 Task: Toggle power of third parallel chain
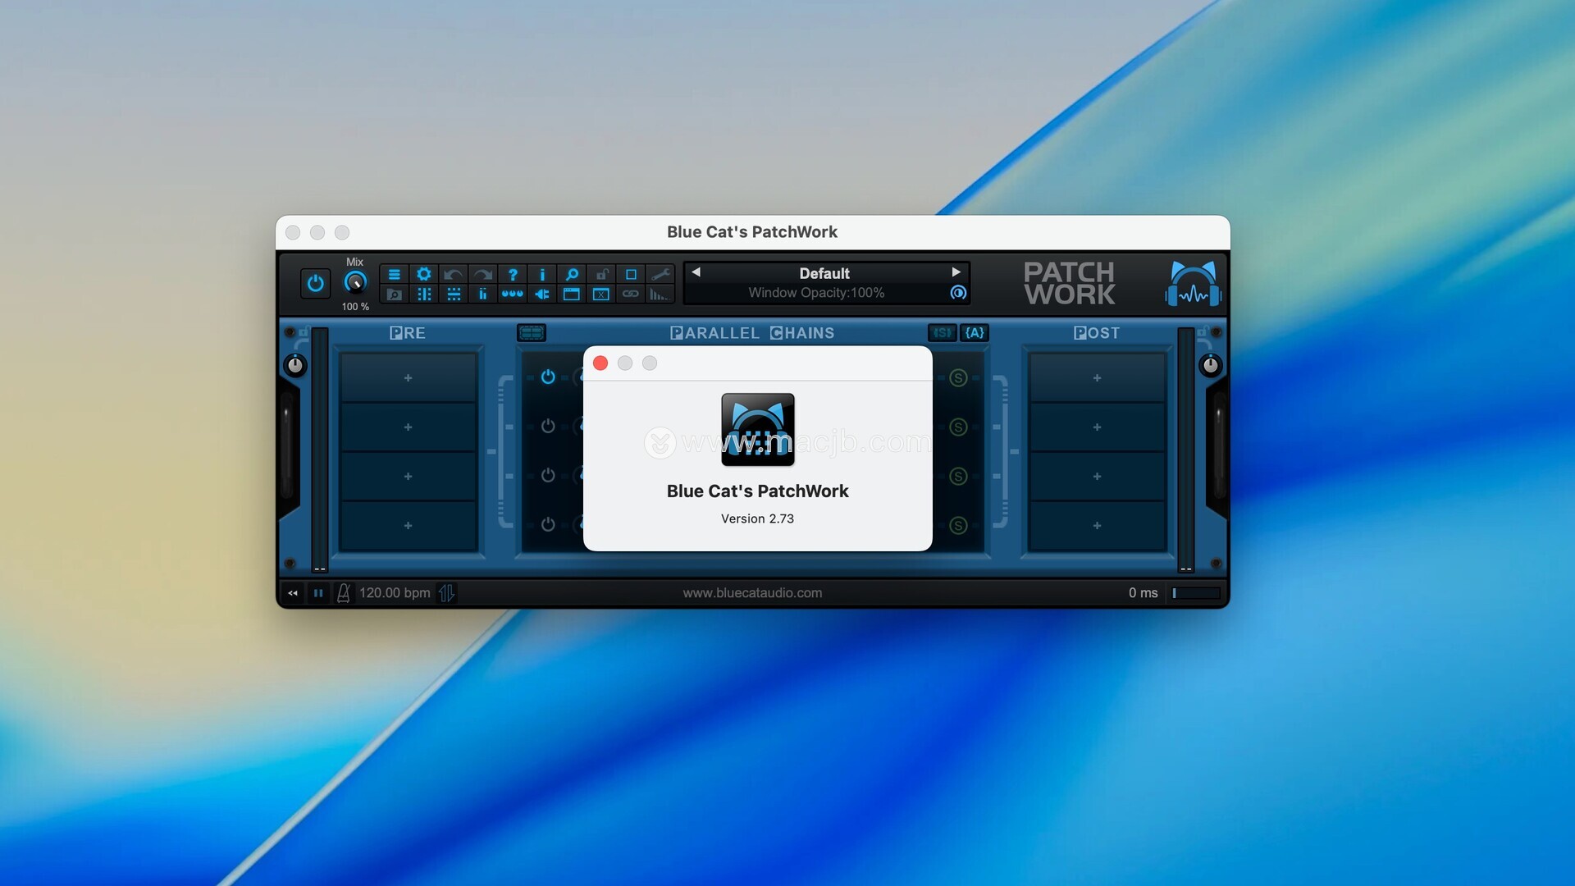(548, 476)
